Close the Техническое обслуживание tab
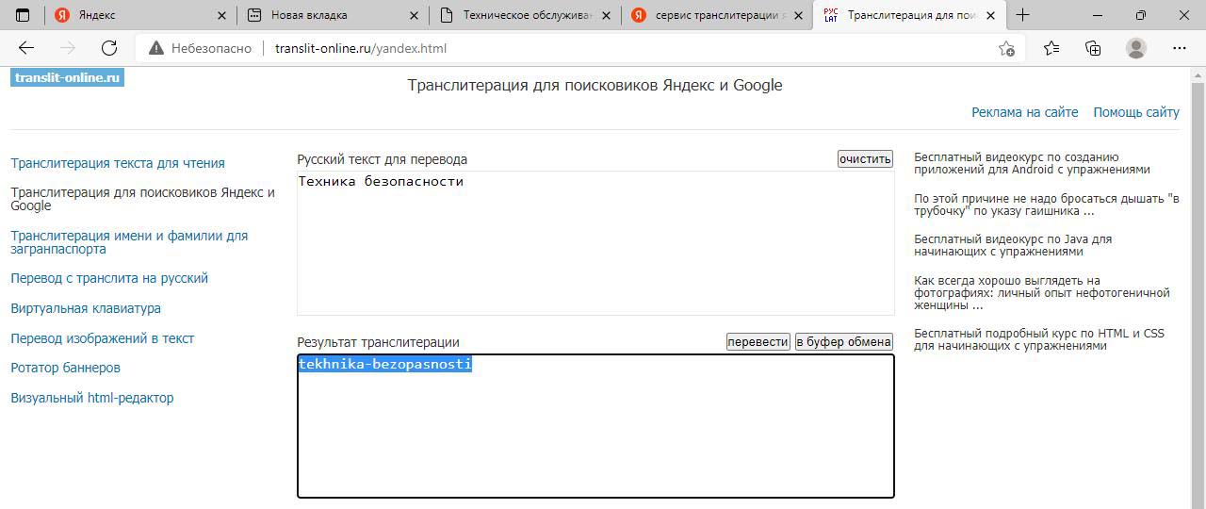 (x=605, y=15)
